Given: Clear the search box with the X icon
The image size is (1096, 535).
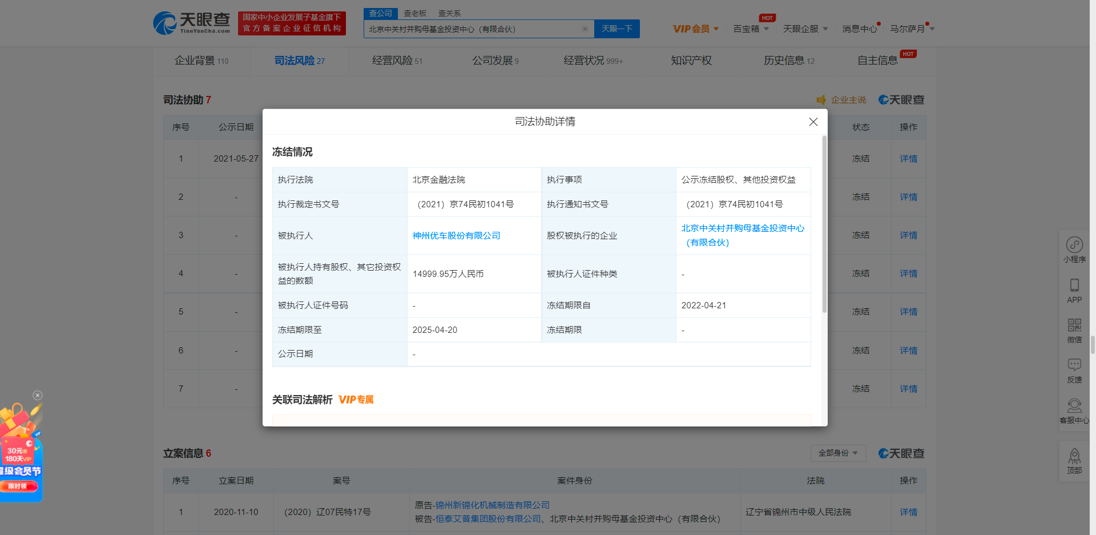Looking at the screenshot, I should click(x=585, y=29).
